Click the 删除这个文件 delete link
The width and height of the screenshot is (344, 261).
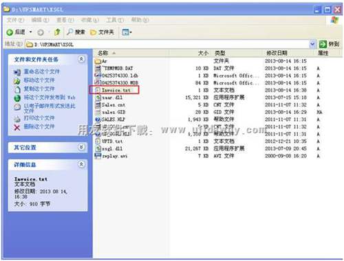coord(39,126)
